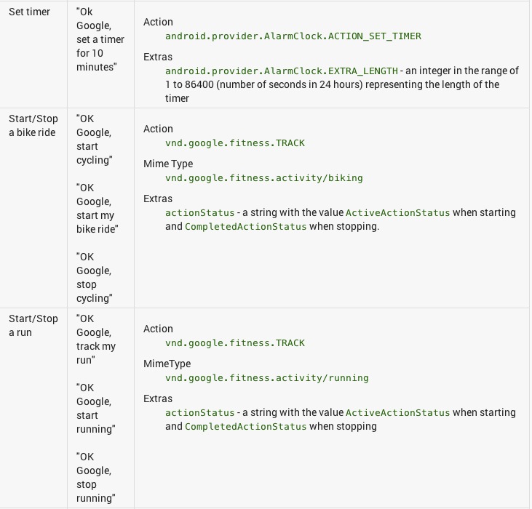Click the "Start/Stop a run" row label
Image resolution: width=532 pixels, height=509 pixels.
pos(33,325)
